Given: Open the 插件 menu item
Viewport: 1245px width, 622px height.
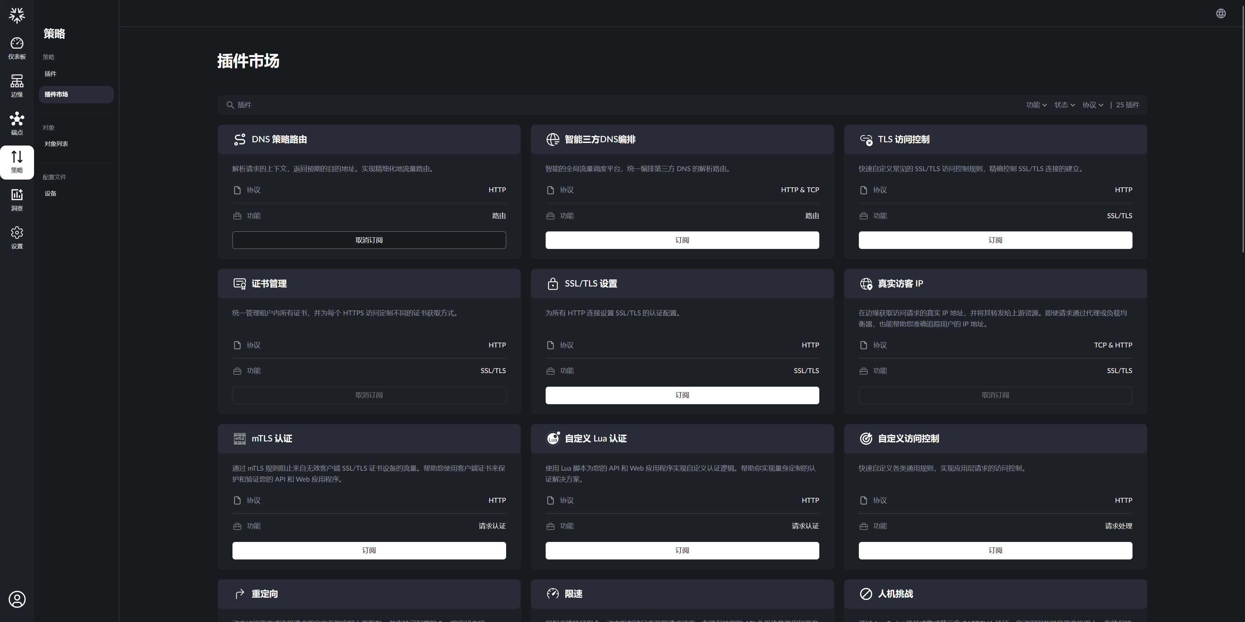Looking at the screenshot, I should pos(51,74).
